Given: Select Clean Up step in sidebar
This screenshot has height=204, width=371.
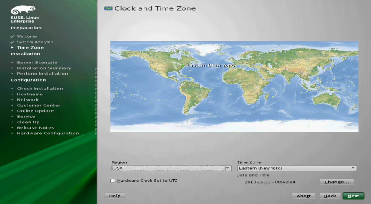Looking at the screenshot, I should (x=28, y=122).
